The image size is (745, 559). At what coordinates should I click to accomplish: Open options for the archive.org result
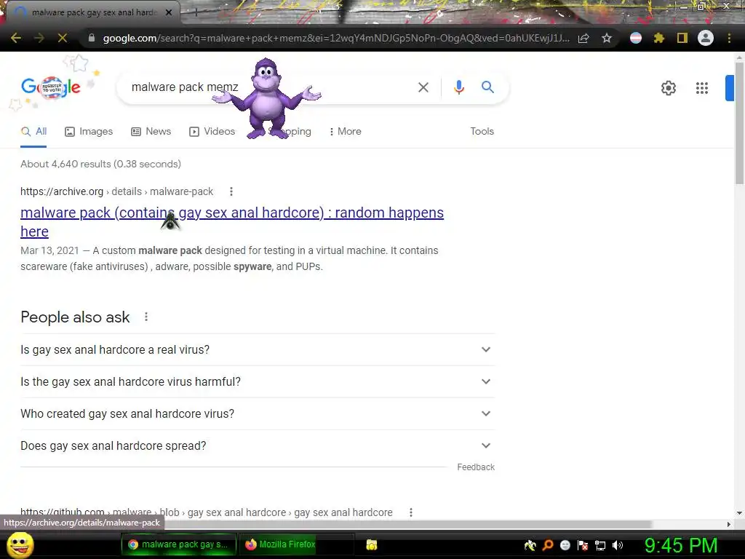coord(231,191)
